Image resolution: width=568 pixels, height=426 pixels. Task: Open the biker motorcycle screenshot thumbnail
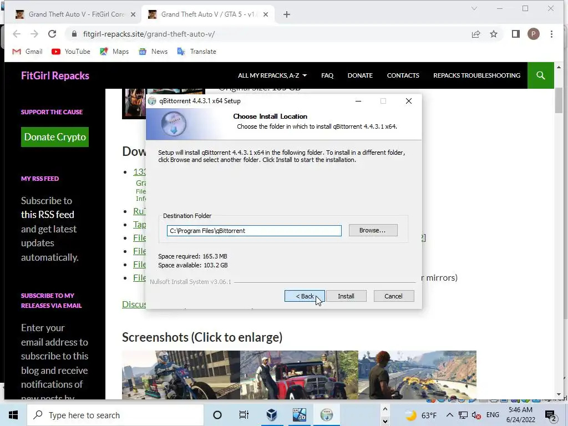pyautogui.click(x=181, y=375)
